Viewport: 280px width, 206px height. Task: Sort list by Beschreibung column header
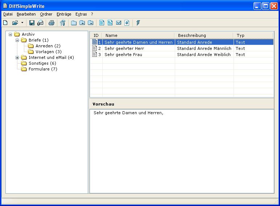(204, 35)
